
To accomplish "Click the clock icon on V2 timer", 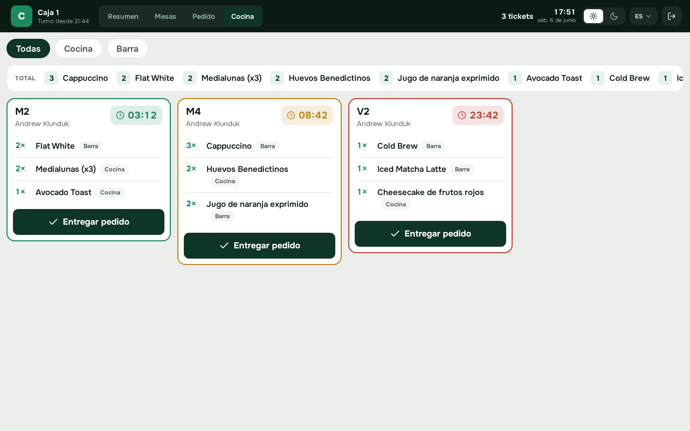I will pos(462,115).
